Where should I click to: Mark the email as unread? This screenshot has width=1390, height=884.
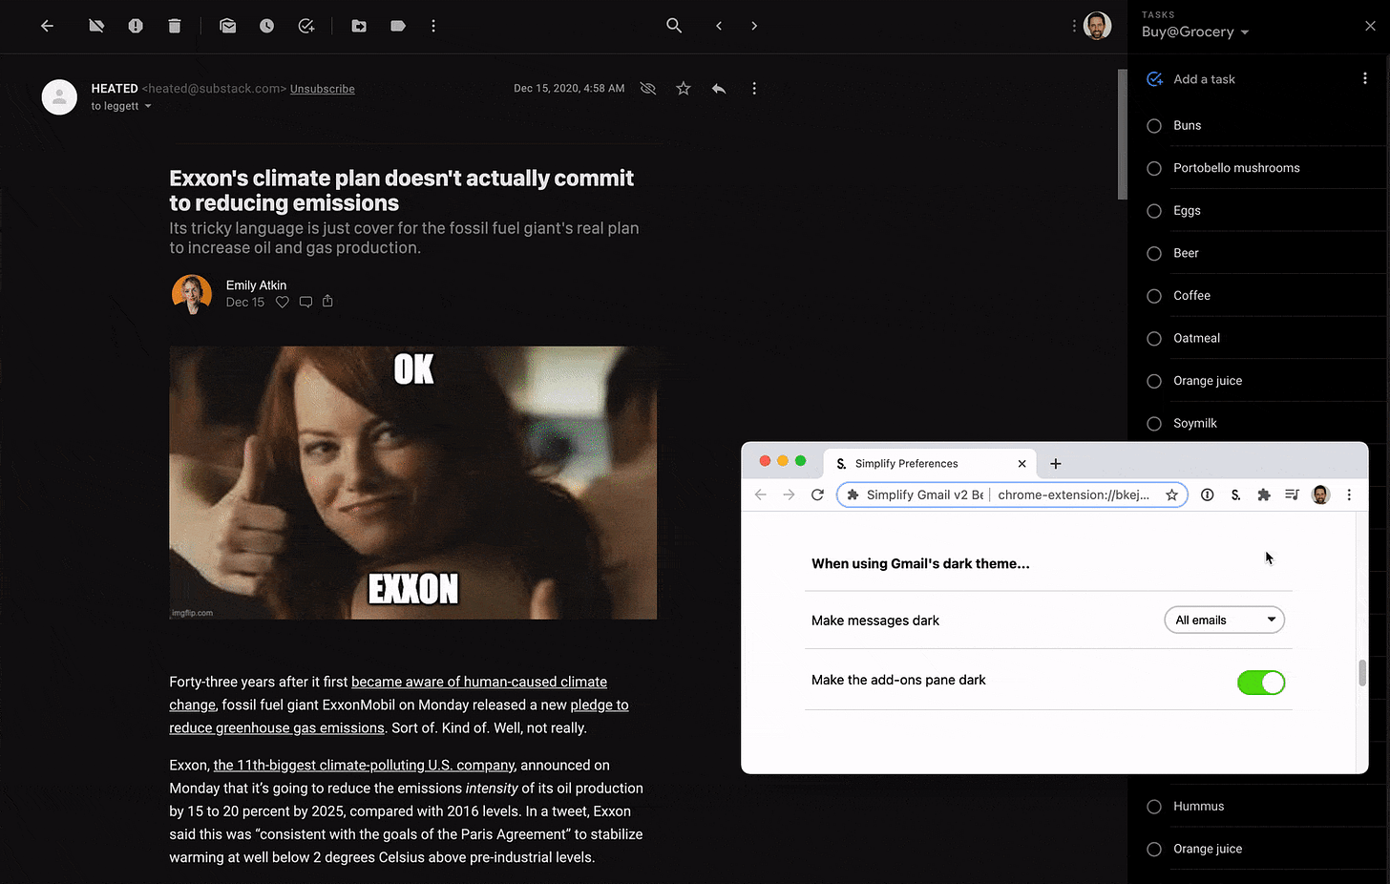[x=227, y=26]
